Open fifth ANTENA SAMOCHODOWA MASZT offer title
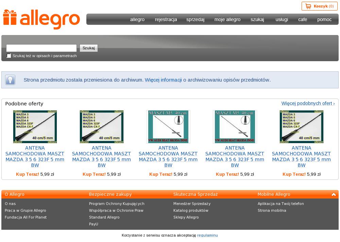 301,157
